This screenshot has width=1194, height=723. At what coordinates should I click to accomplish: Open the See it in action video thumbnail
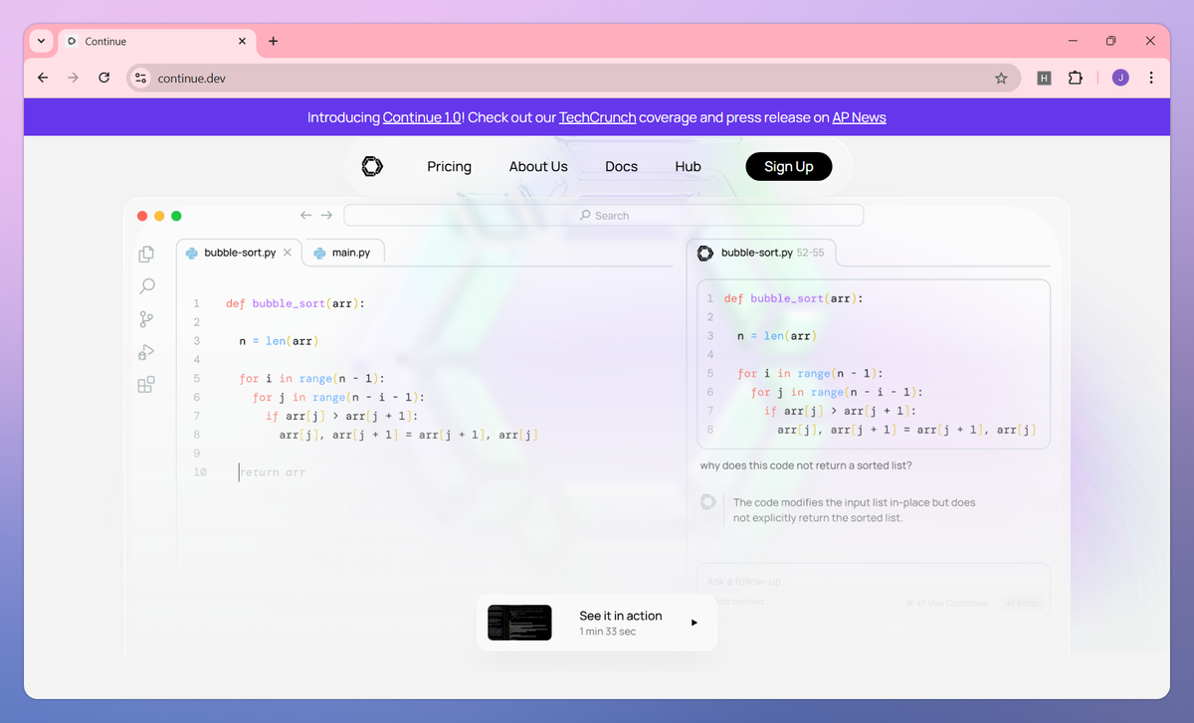pos(519,623)
